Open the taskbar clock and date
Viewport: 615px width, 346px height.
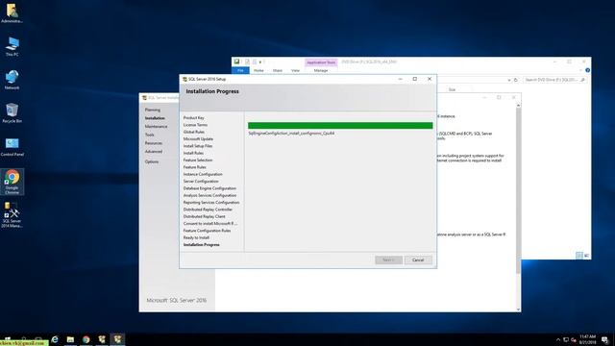coord(587,339)
